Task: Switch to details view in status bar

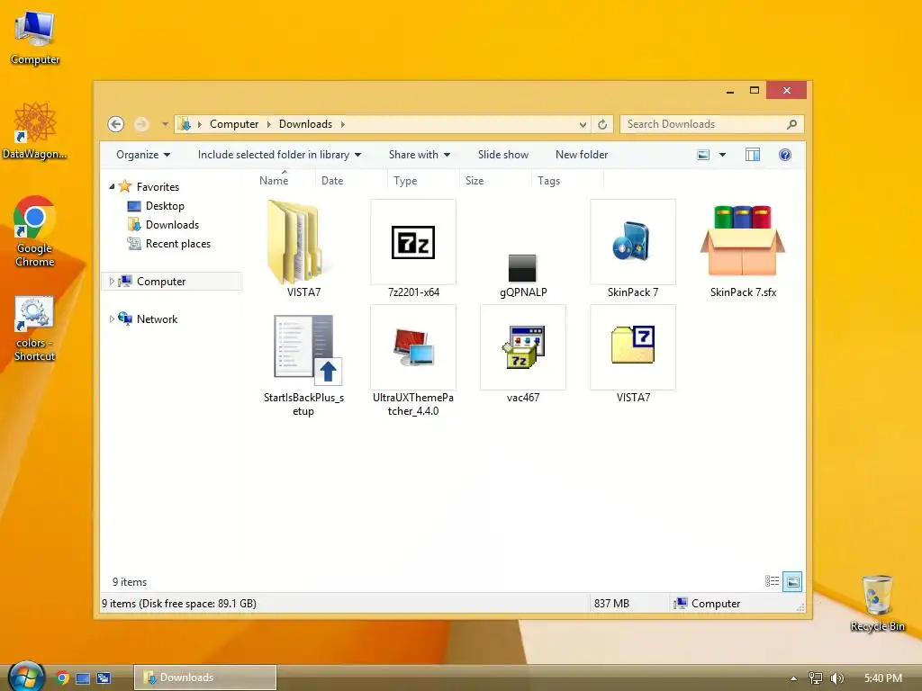Action: 772,582
